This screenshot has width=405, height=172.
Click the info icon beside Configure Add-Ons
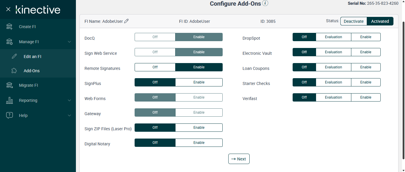click(265, 3)
